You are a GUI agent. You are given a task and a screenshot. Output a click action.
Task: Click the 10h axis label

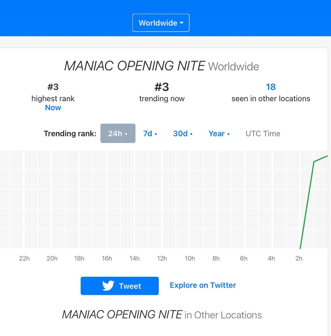[190, 258]
